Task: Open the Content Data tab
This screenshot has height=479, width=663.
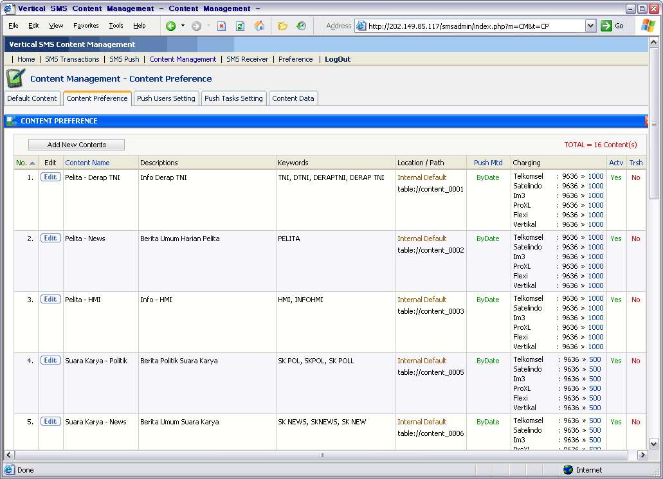Action: (293, 98)
